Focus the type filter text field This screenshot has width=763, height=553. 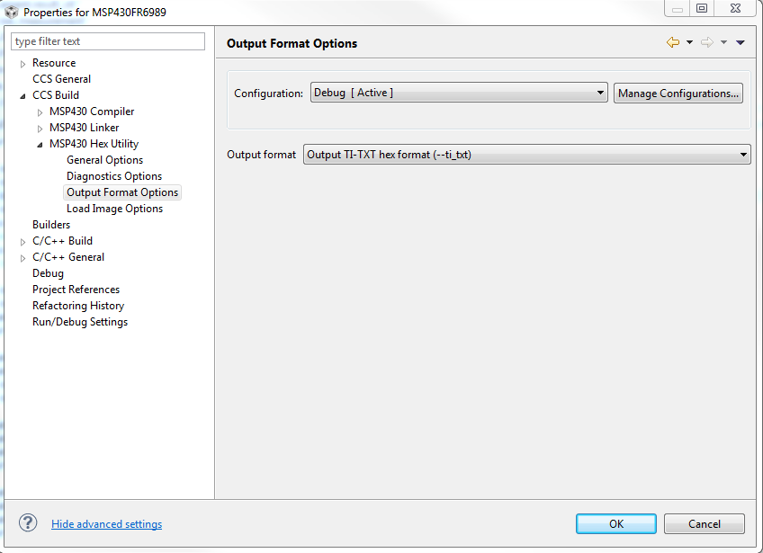[108, 41]
